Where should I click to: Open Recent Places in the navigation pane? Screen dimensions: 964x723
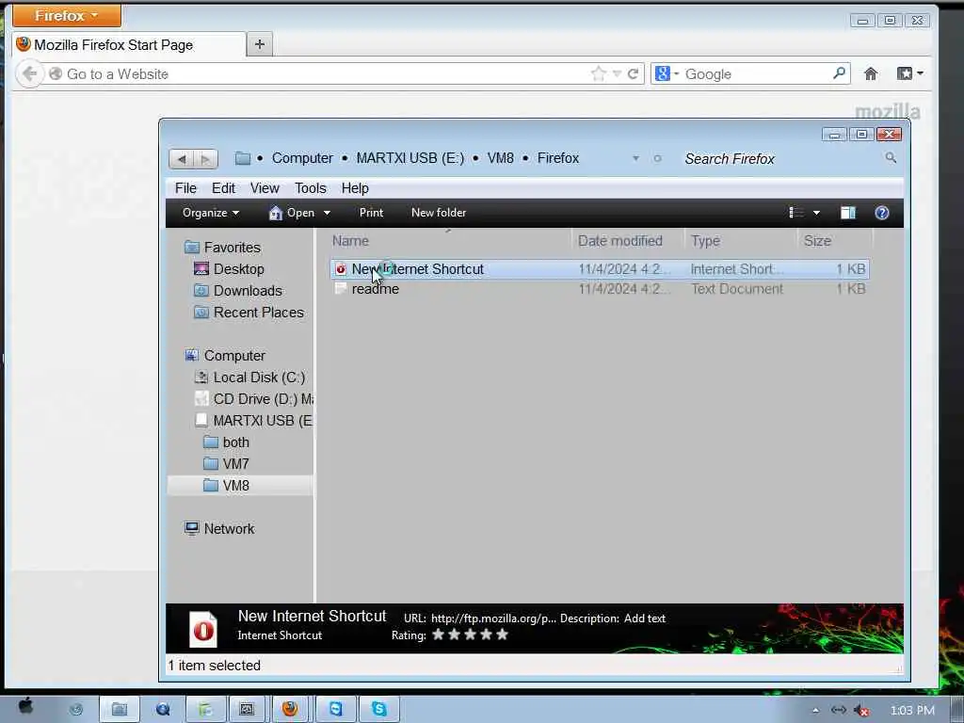pyautogui.click(x=249, y=313)
